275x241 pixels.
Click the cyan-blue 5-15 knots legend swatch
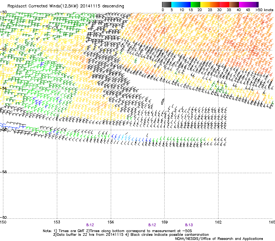point(181,4)
